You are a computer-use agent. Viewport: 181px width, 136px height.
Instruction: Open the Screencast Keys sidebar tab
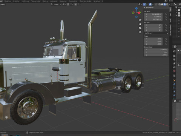(x=170, y=30)
